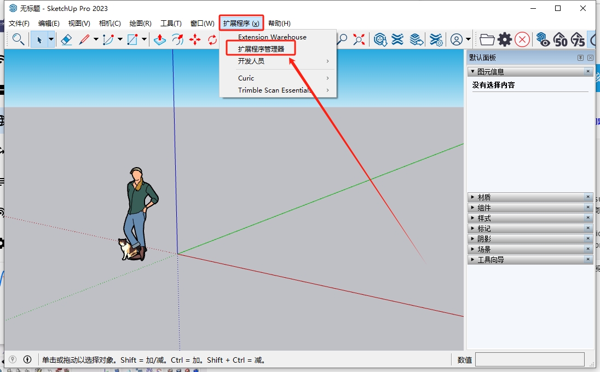Open the 帮助(H) menu

[x=279, y=24]
